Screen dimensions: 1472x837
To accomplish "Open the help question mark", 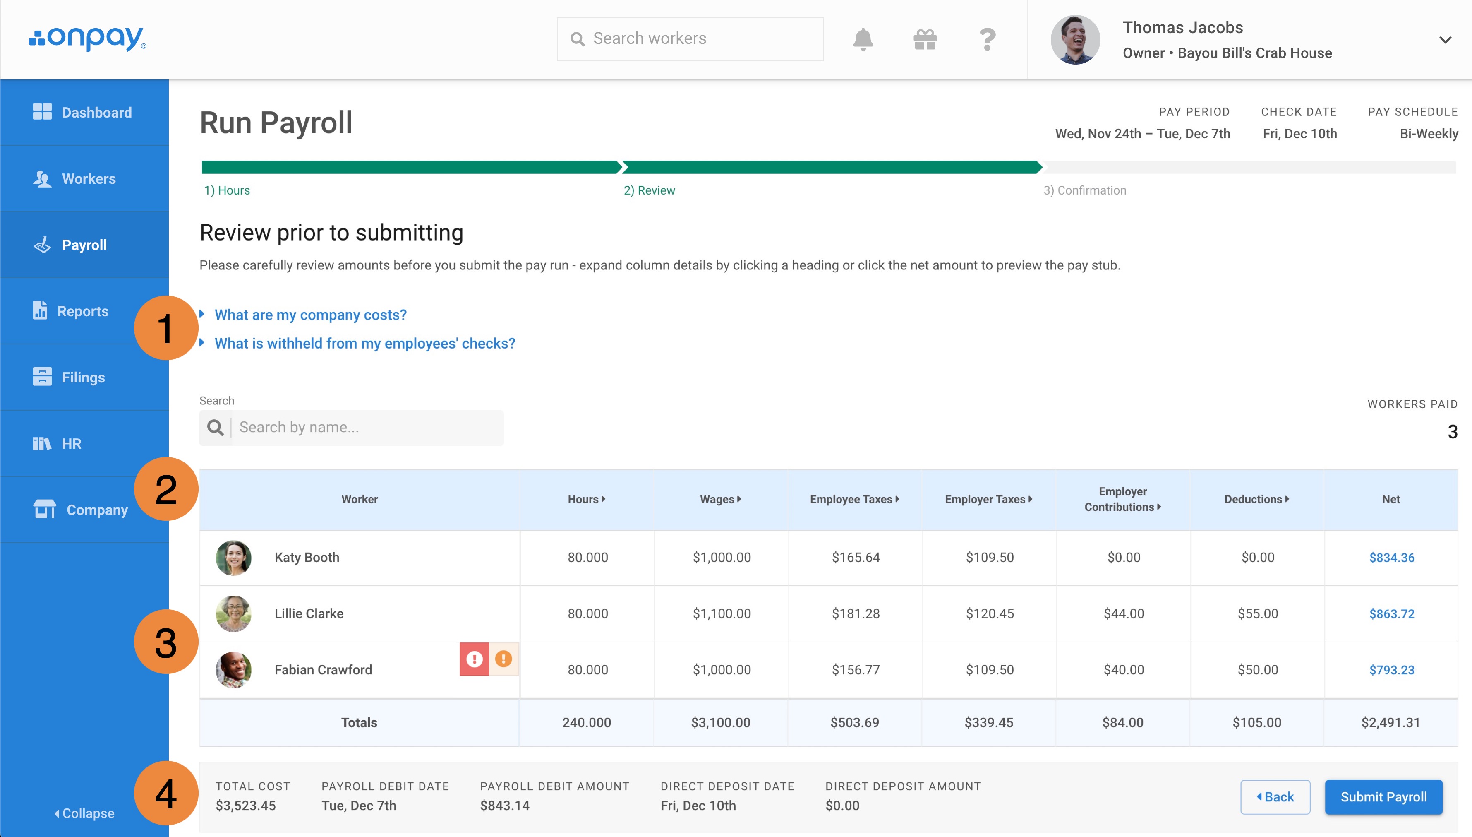I will coord(987,39).
